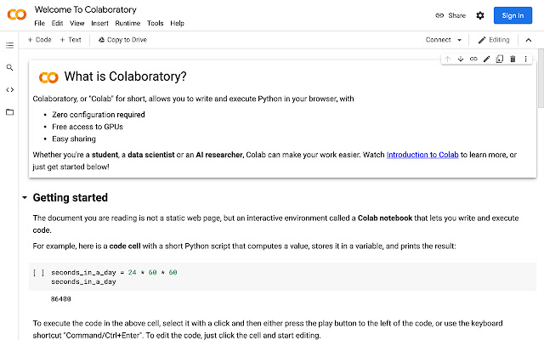Sign in with the blue button
The image size is (544, 340).
coord(513,15)
